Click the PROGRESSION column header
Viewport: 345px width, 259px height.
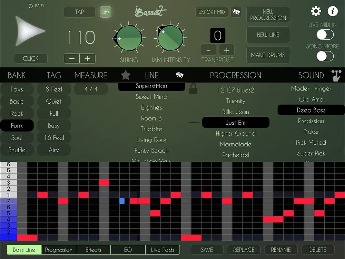236,75
